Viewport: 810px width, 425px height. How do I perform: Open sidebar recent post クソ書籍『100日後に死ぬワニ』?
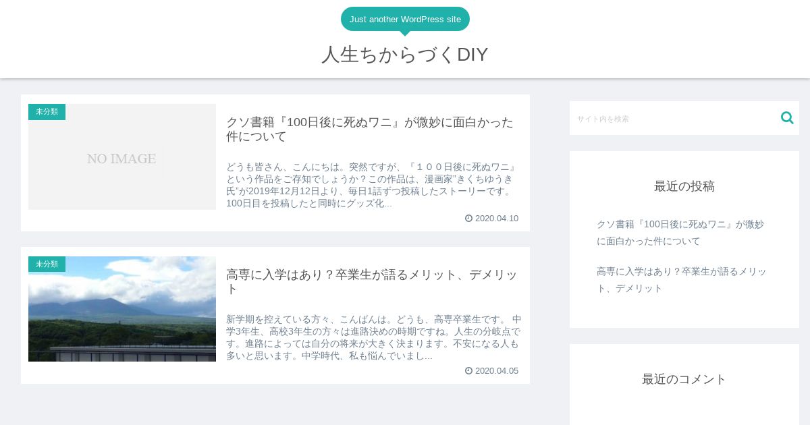680,233
